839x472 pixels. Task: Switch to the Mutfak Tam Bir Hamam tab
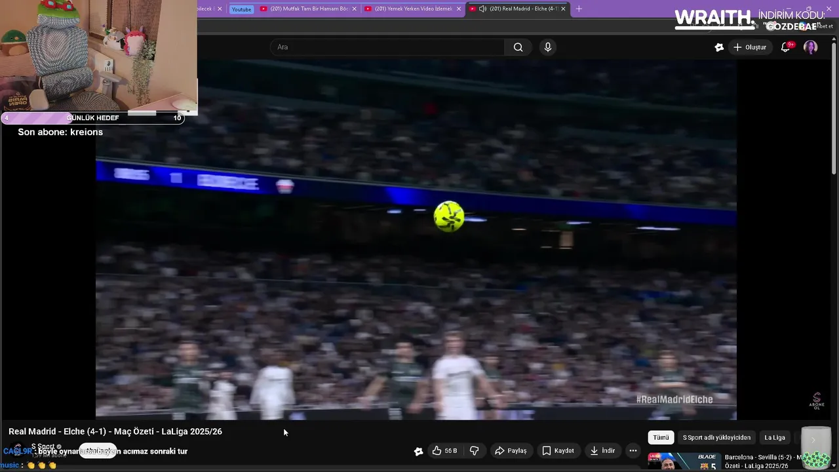pyautogui.click(x=308, y=9)
